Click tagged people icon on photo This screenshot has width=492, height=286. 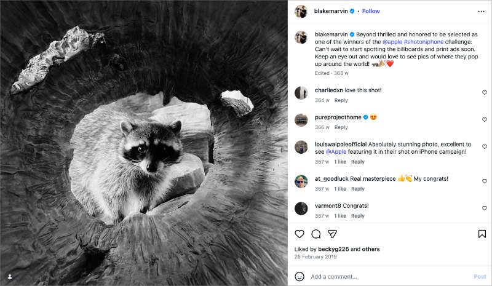click(9, 276)
